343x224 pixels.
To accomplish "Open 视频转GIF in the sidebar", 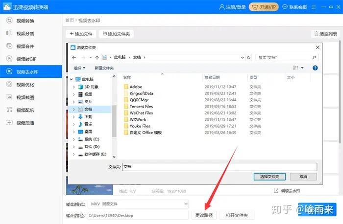I will coord(26,59).
